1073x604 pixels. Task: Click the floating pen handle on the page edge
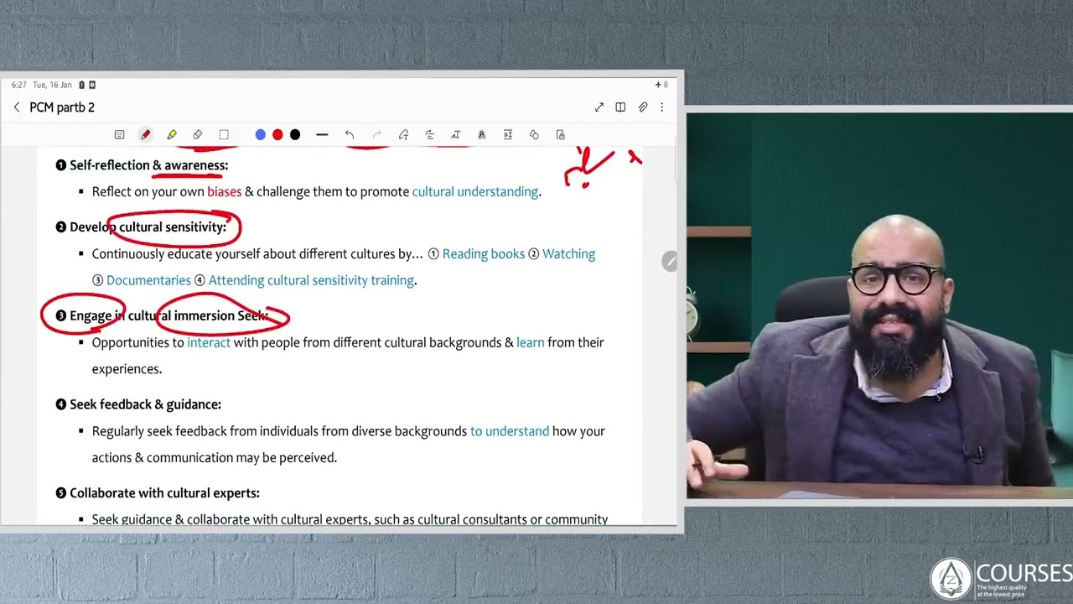pos(669,262)
